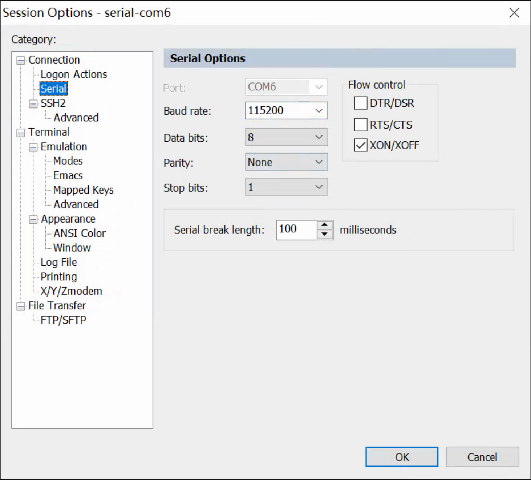Increase serial break length with up arrow
Image resolution: width=531 pixels, height=480 pixels.
[325, 225]
